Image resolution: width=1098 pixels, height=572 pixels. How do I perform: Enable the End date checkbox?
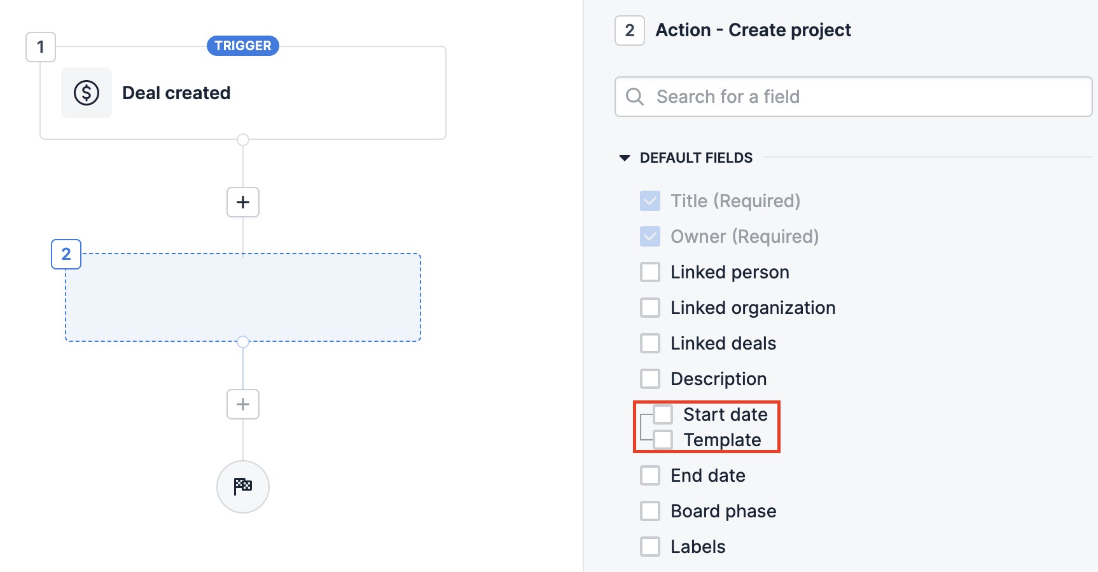click(650, 475)
